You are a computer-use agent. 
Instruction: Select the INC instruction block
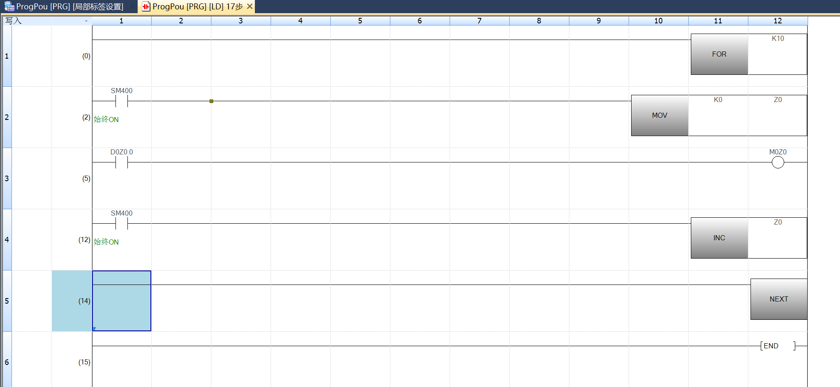tap(719, 238)
